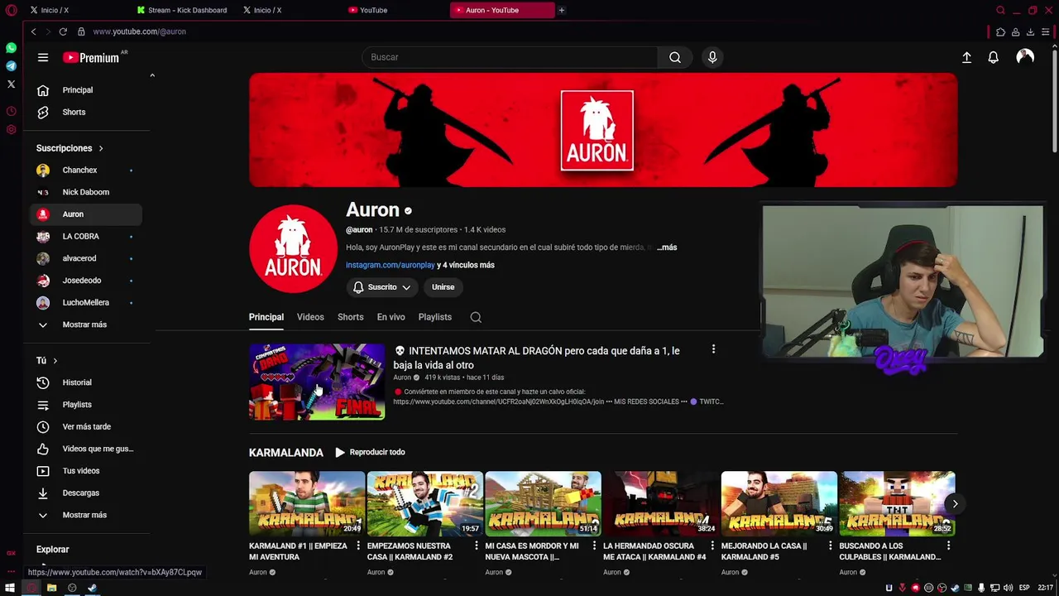Switch to En vivo channel tab
1059x596 pixels.
click(x=391, y=317)
